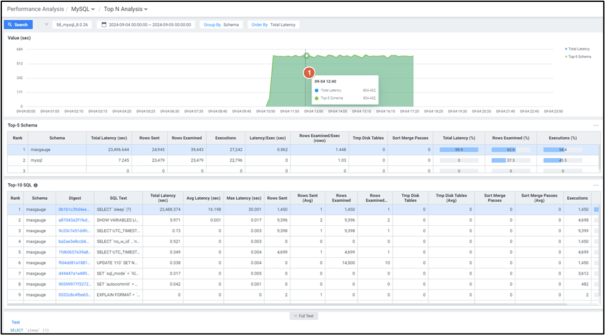Expand the Full Text panel button

coord(304,316)
